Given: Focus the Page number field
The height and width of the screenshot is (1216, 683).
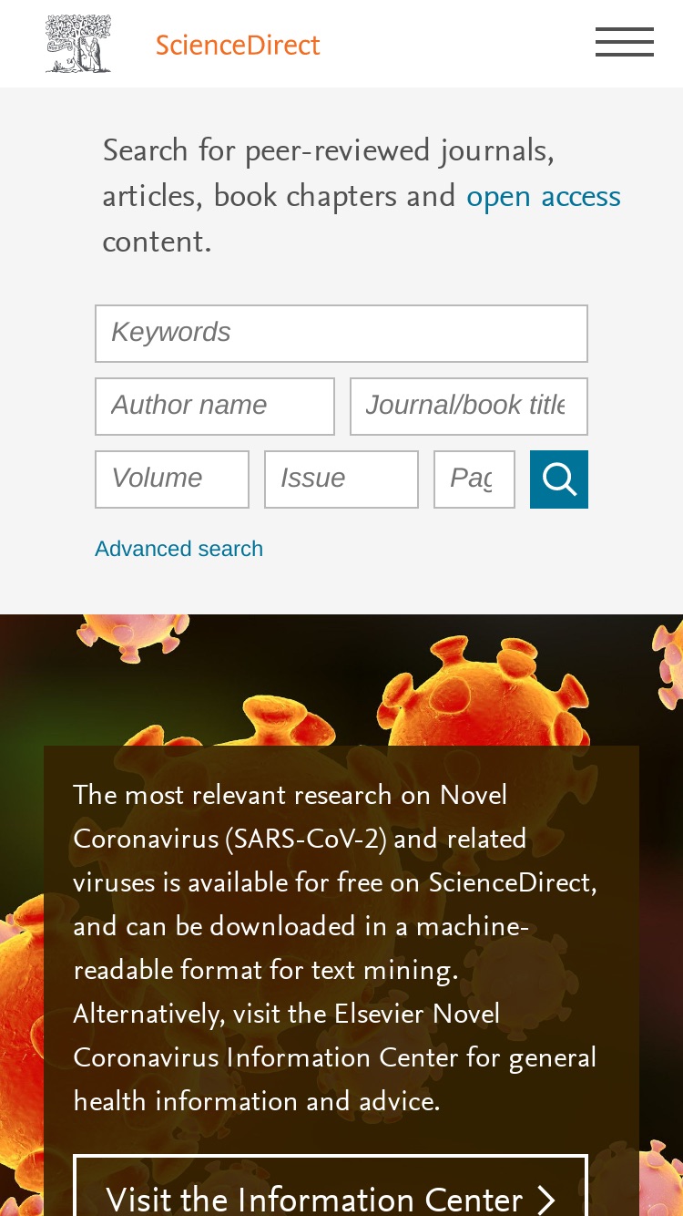Looking at the screenshot, I should click(x=474, y=479).
